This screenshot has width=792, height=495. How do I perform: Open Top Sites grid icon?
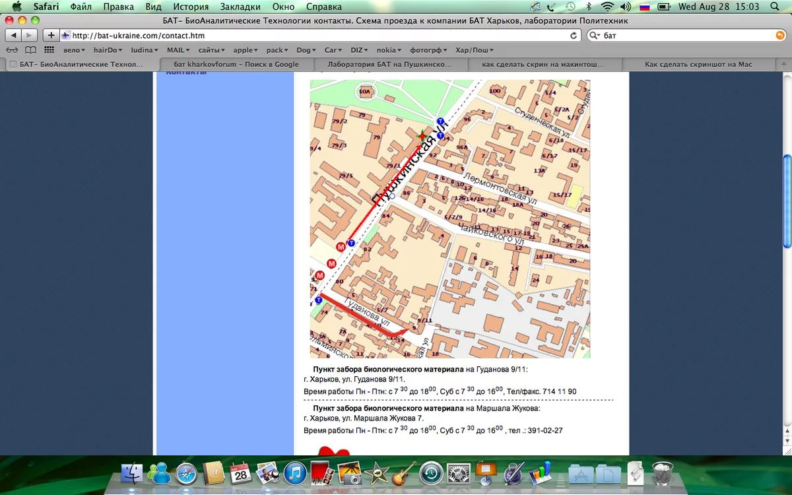coord(49,50)
